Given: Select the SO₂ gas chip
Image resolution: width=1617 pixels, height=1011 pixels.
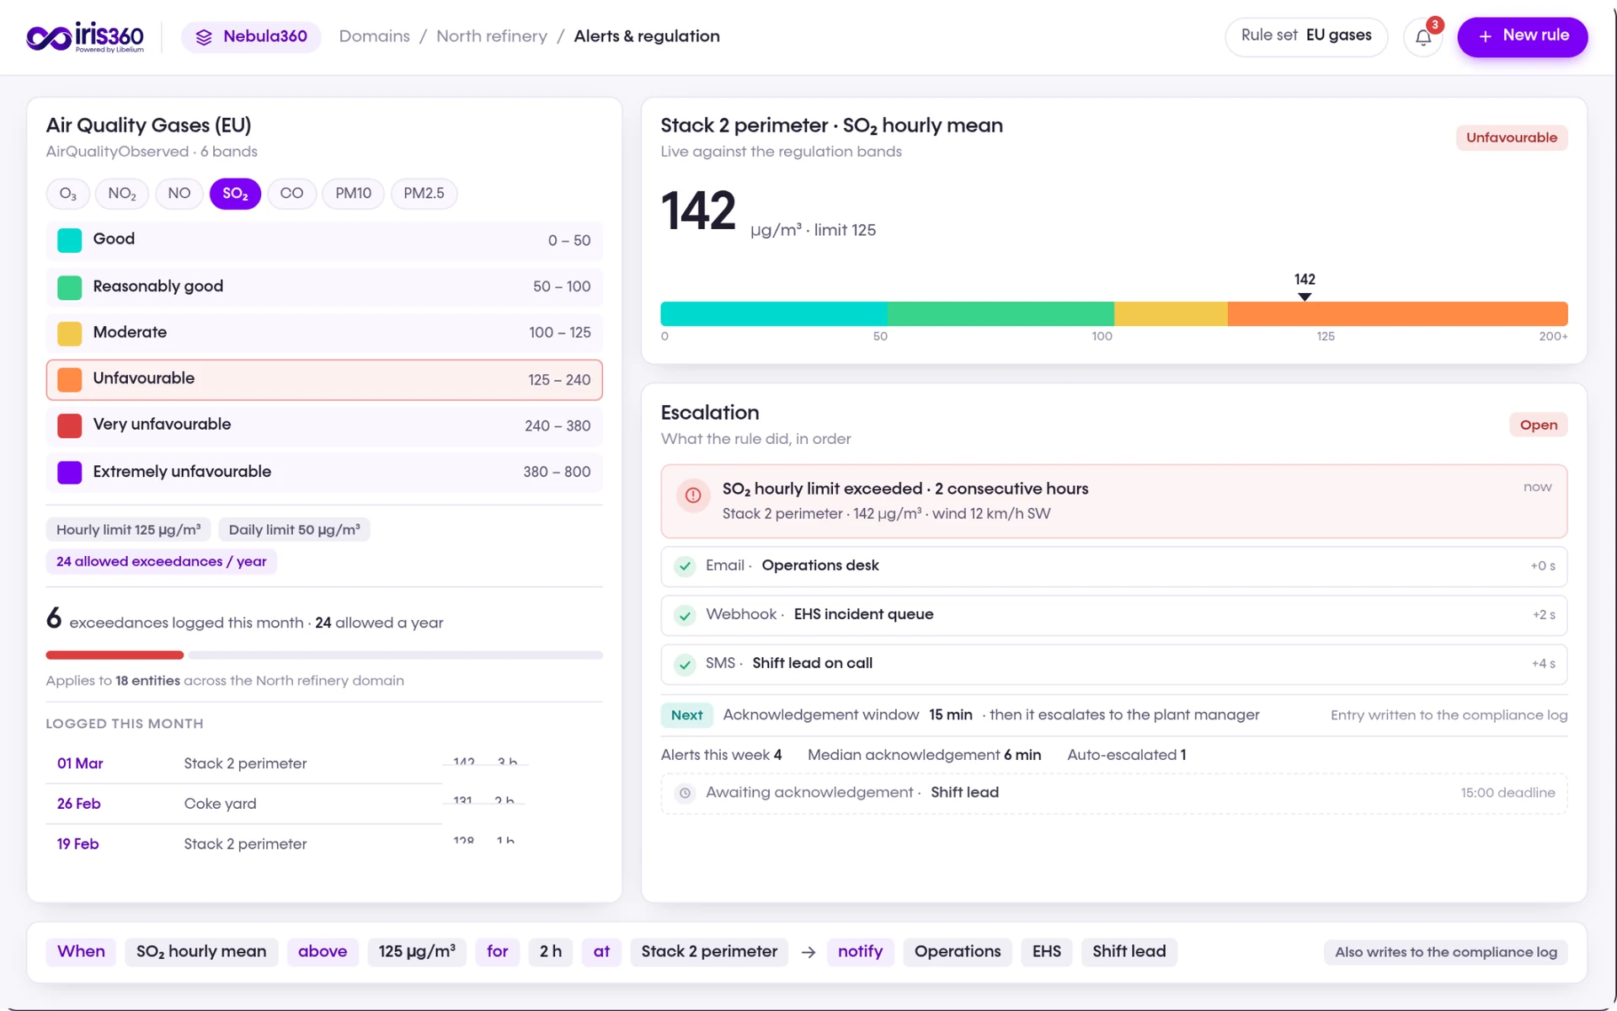Looking at the screenshot, I should (x=235, y=194).
